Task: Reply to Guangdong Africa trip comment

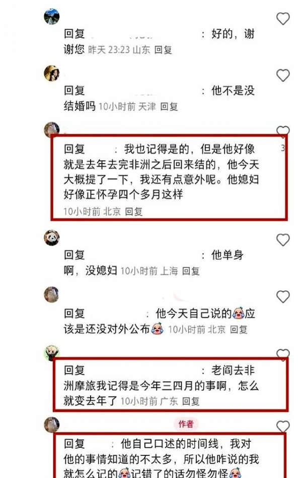Action: pyautogui.click(x=191, y=401)
